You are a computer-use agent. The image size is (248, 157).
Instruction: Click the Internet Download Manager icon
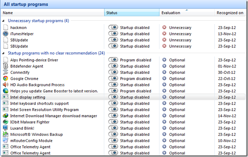[x=5, y=116]
